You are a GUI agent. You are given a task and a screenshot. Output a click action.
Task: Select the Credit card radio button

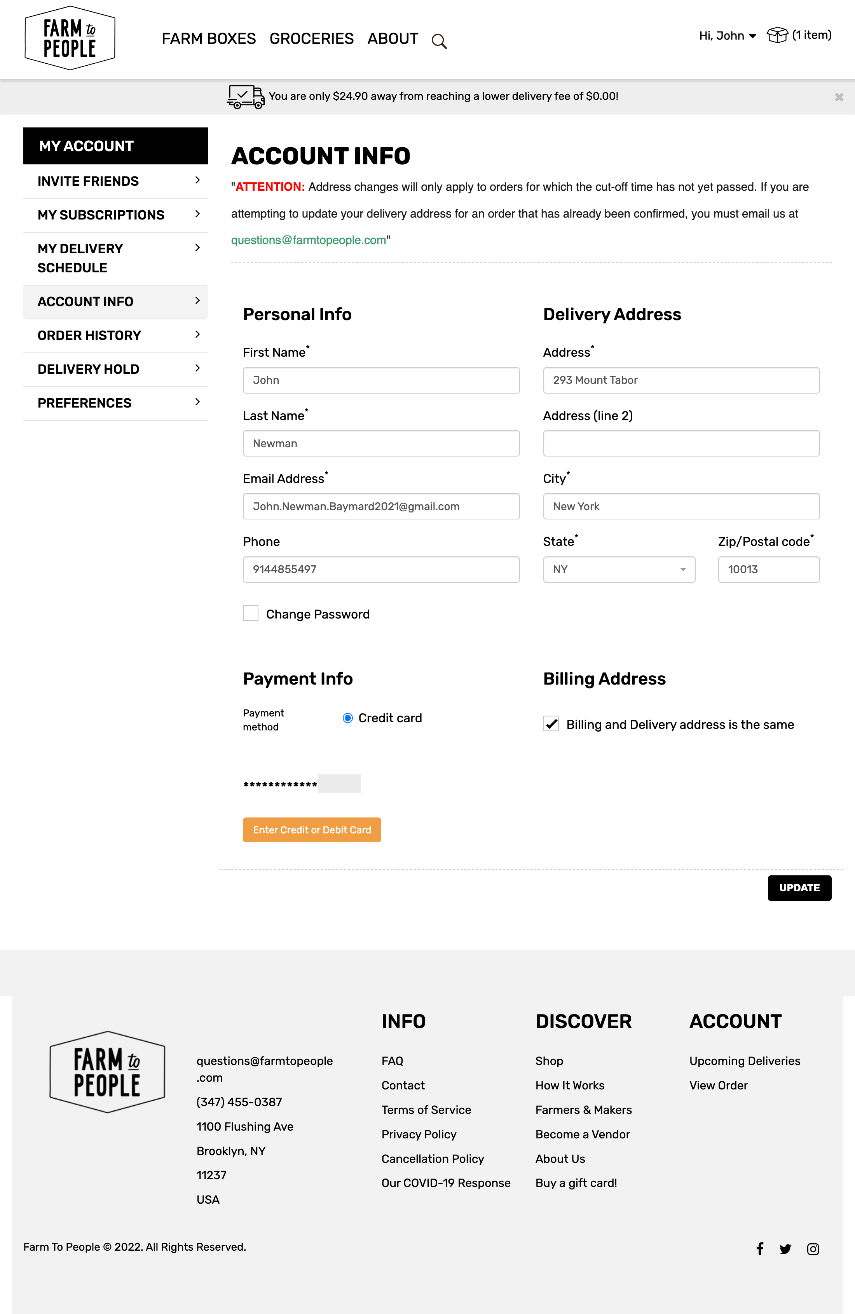(347, 717)
